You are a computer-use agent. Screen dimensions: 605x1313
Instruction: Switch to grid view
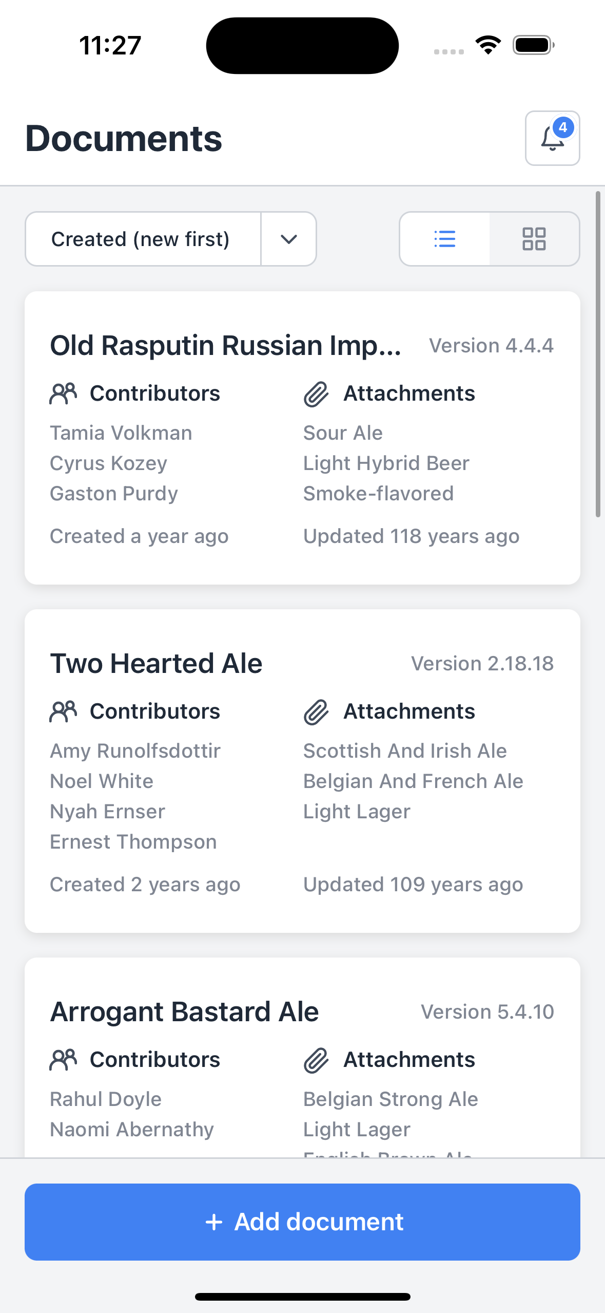[534, 239]
